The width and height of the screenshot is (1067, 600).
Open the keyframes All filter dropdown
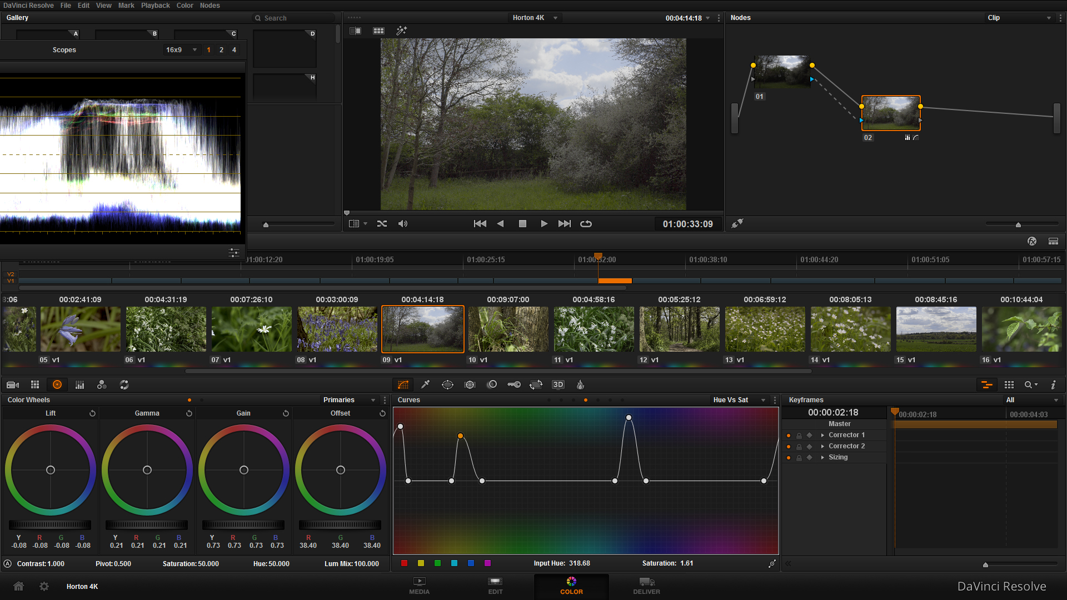tap(1032, 400)
